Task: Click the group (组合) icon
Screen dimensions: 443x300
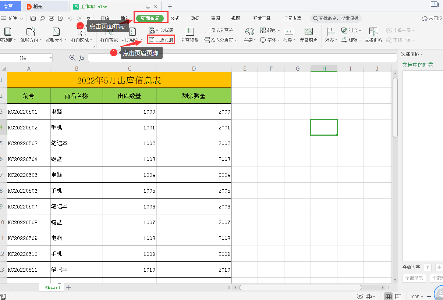Action: pos(344,30)
